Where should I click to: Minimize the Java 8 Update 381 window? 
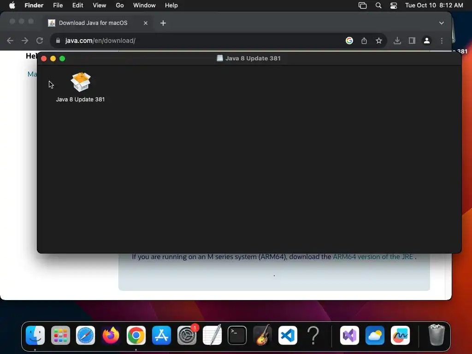coord(53,59)
